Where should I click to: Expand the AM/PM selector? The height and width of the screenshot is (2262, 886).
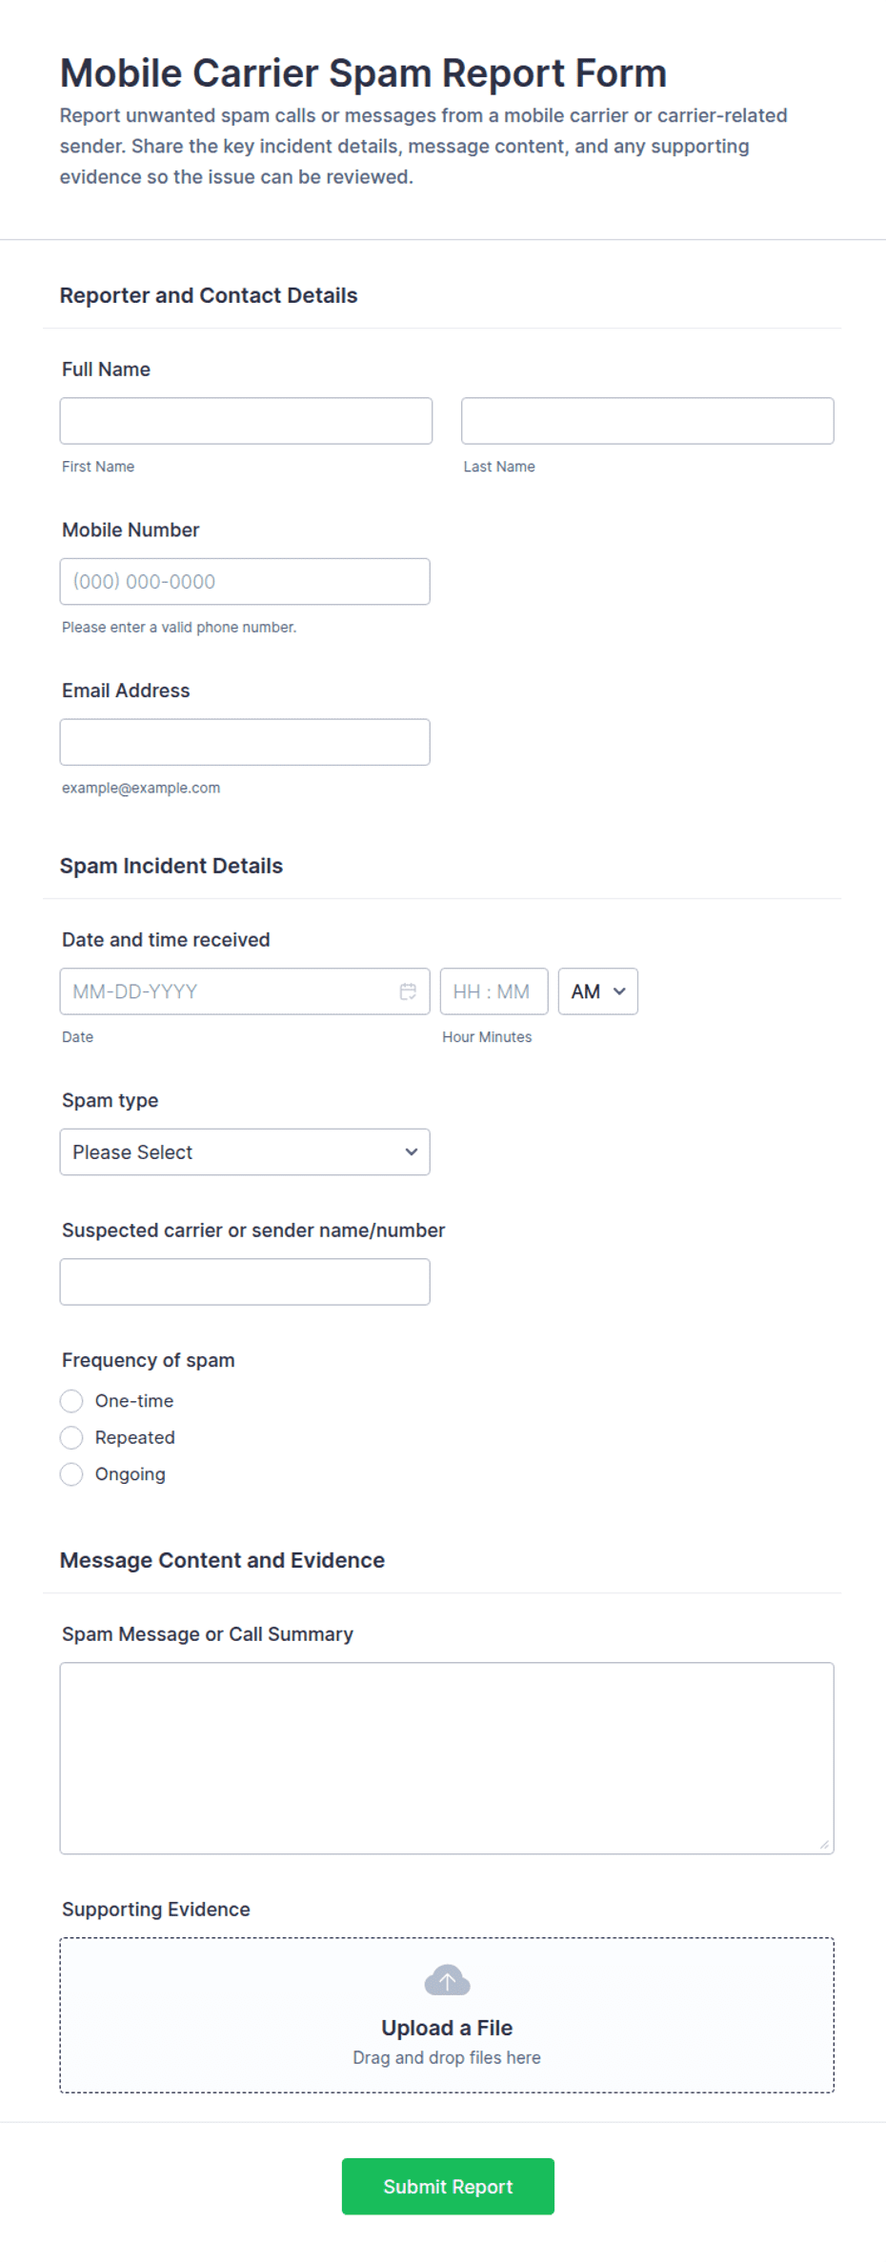coord(598,991)
